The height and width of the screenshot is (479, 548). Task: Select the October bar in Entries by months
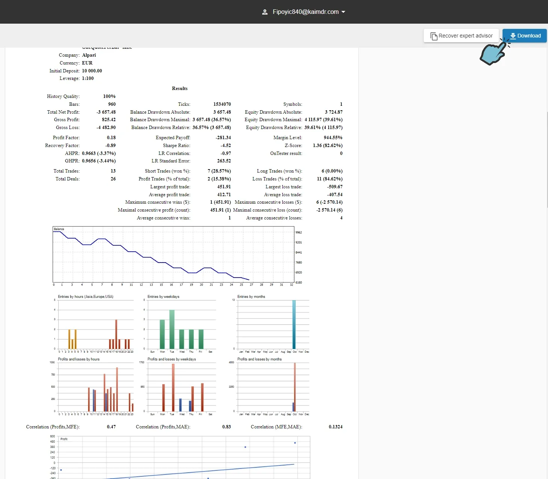pyautogui.click(x=294, y=324)
